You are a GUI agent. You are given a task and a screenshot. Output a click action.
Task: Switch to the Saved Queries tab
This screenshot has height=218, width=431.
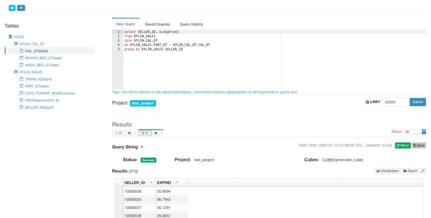(x=157, y=24)
